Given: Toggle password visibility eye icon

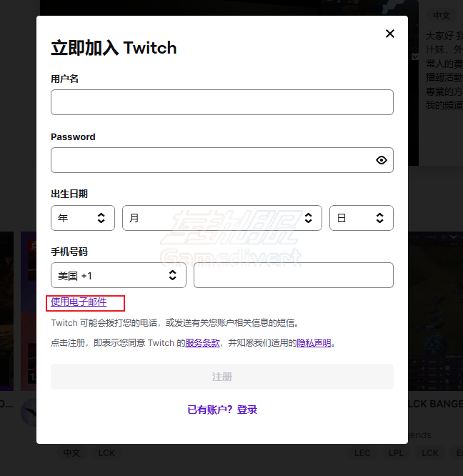Looking at the screenshot, I should (382, 160).
